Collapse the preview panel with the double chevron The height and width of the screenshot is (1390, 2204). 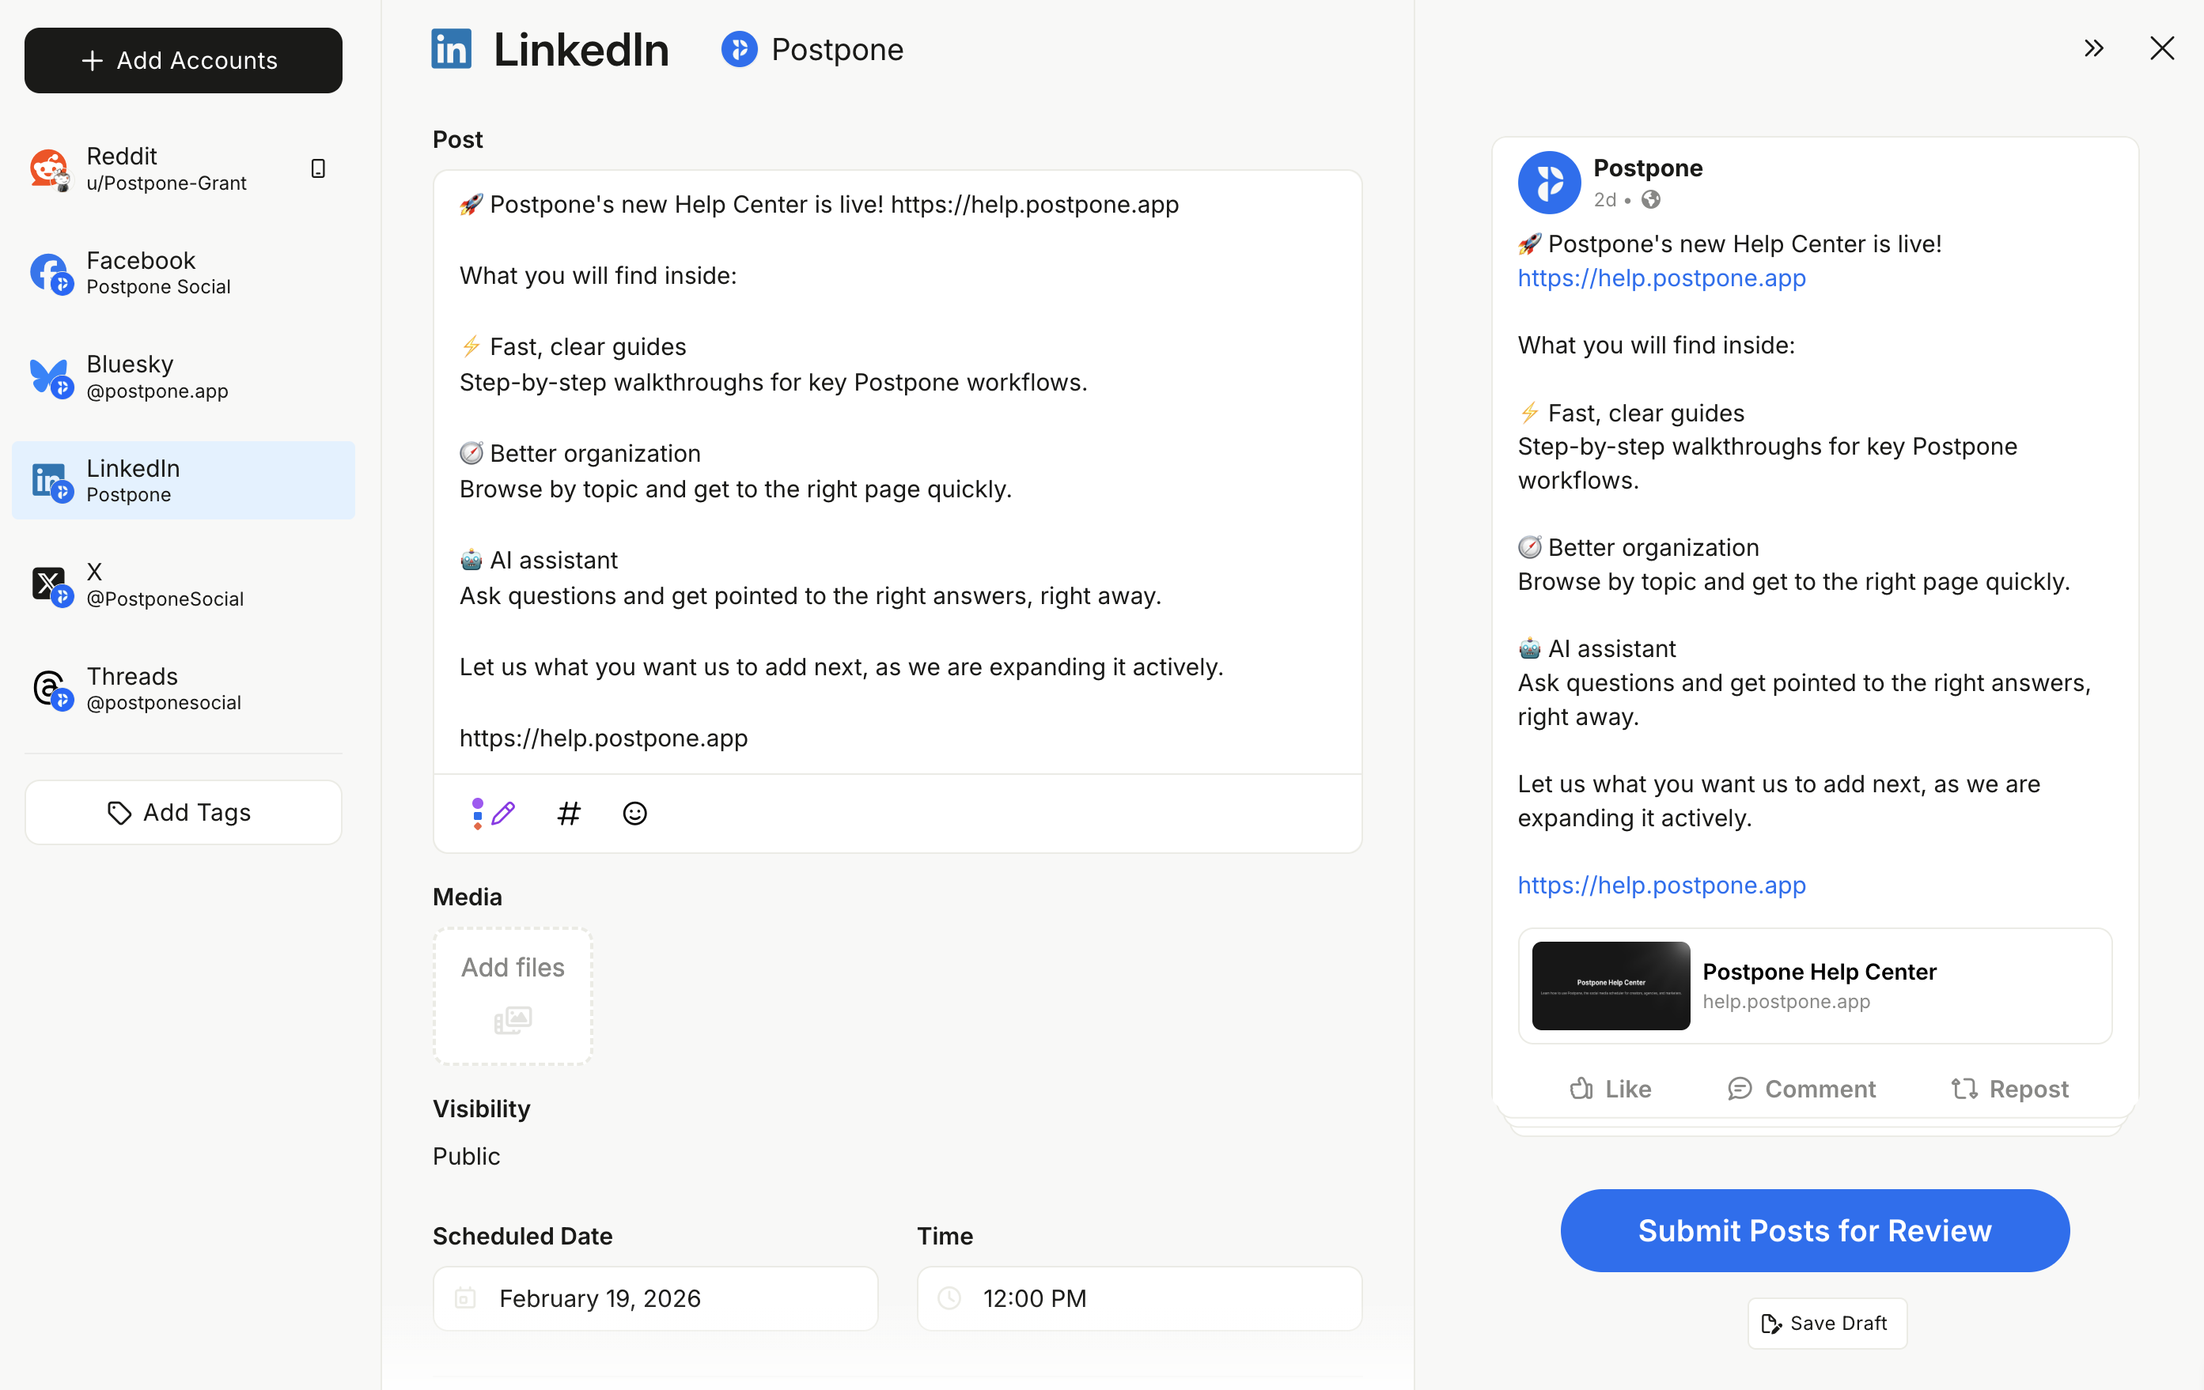point(2094,48)
